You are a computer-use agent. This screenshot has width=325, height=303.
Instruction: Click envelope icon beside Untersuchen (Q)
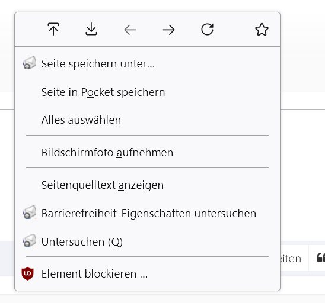pyautogui.click(x=29, y=241)
